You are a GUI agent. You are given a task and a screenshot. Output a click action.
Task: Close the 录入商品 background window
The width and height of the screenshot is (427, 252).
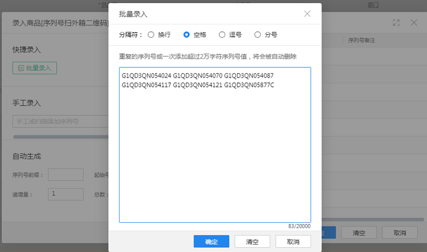pyautogui.click(x=413, y=23)
